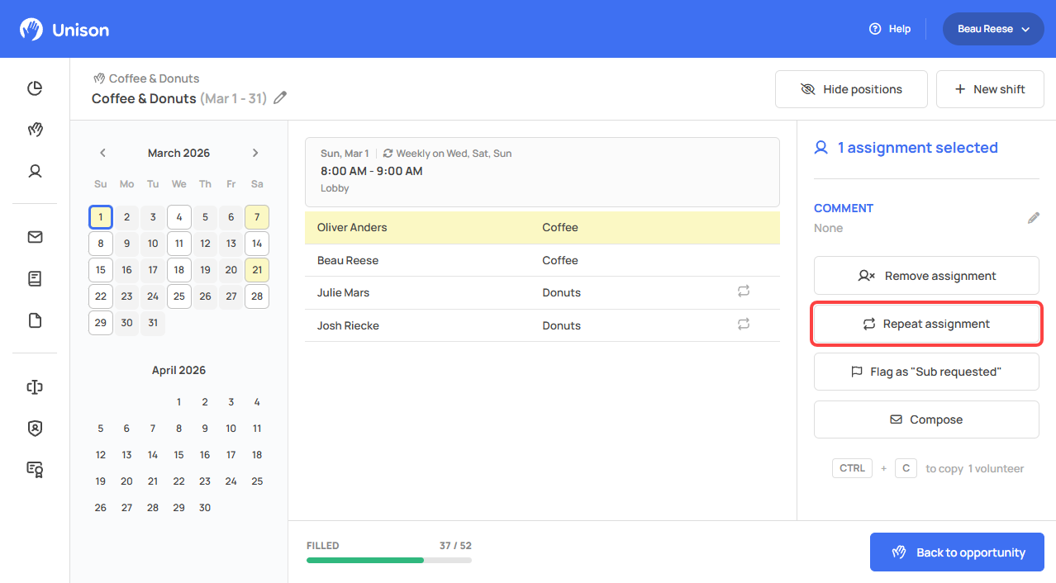Viewport: 1056px width, 583px height.
Task: Flag assignment as "Sub requested"
Action: (x=926, y=372)
